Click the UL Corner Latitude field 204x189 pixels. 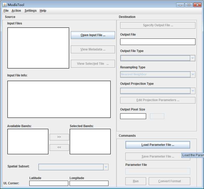point(49,183)
